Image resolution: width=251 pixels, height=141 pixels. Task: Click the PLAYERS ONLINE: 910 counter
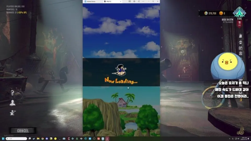tap(15, 6)
